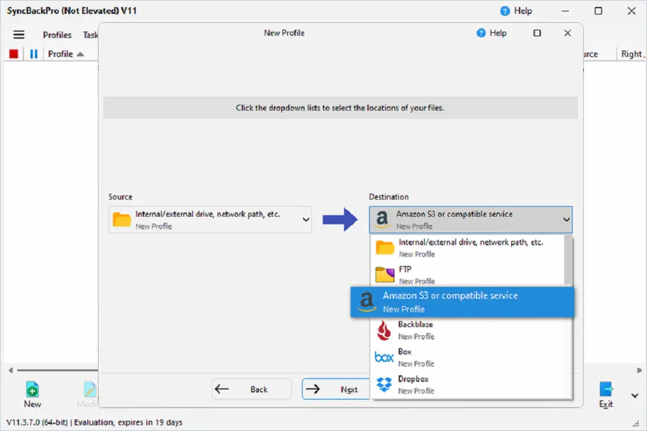Click the red stop icon
The width and height of the screenshot is (647, 431).
[13, 54]
